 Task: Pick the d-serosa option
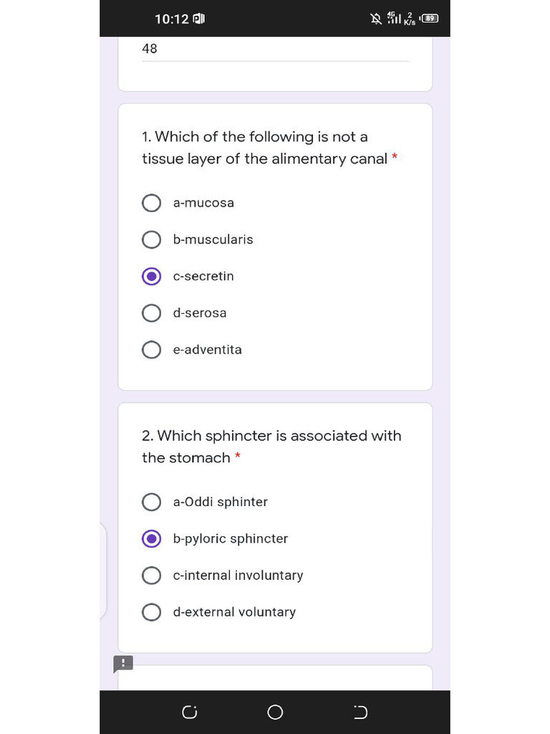pyautogui.click(x=152, y=313)
